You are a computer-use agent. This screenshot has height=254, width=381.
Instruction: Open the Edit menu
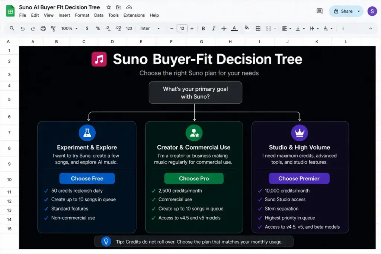click(x=35, y=15)
